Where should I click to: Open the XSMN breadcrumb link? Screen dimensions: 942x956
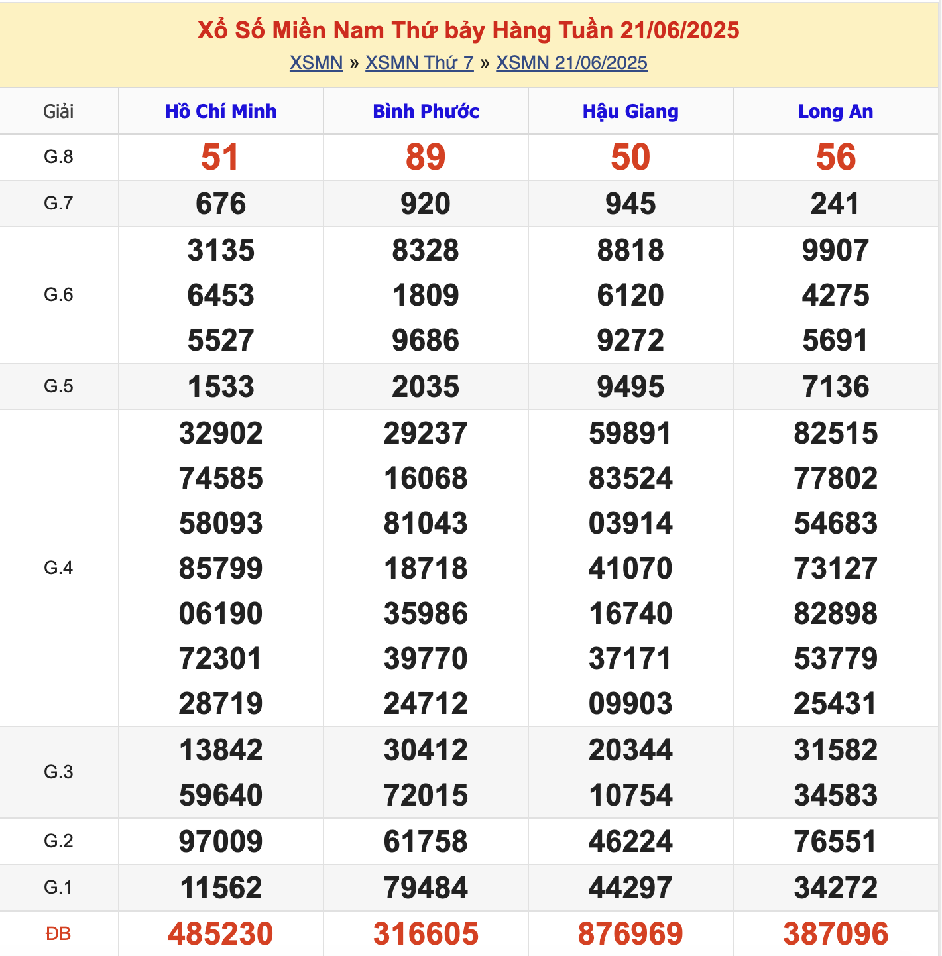click(x=316, y=62)
